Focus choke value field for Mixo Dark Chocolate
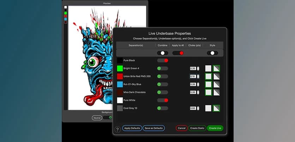The width and height of the screenshot is (295, 142). point(193,92)
